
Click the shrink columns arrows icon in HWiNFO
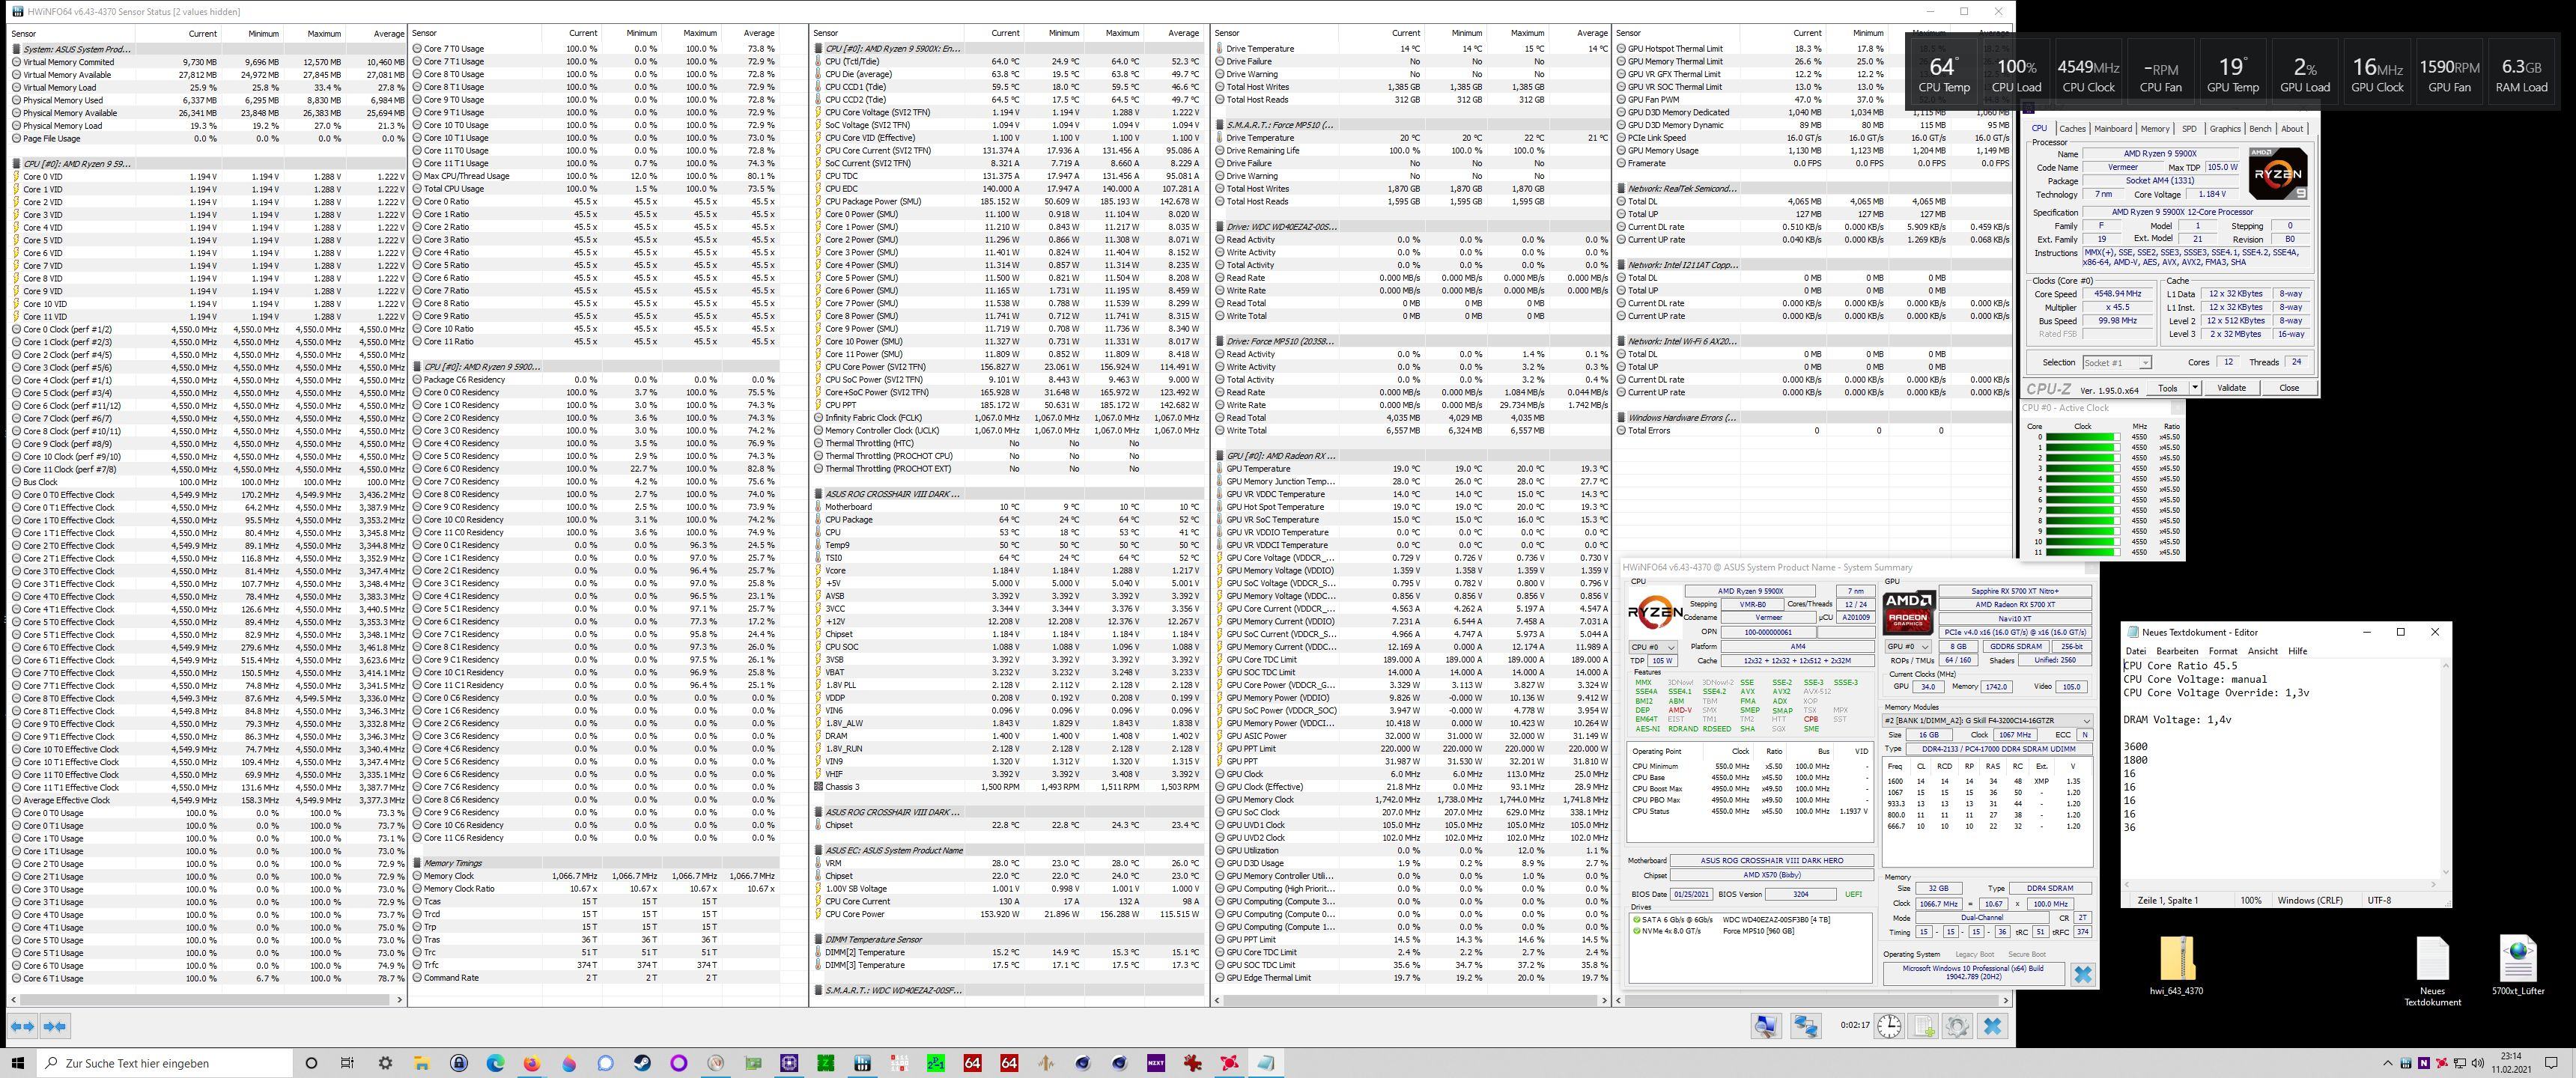point(55,1026)
